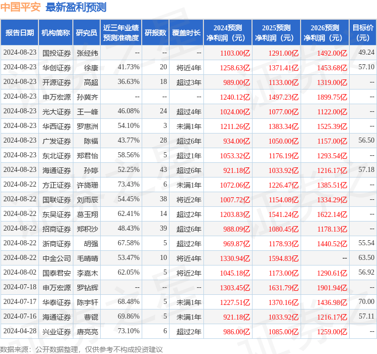
Task: Click the 70.00 target price cell
Action: click(x=366, y=302)
